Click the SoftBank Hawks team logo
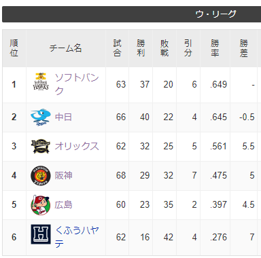261x258 pixels. pos(41,81)
